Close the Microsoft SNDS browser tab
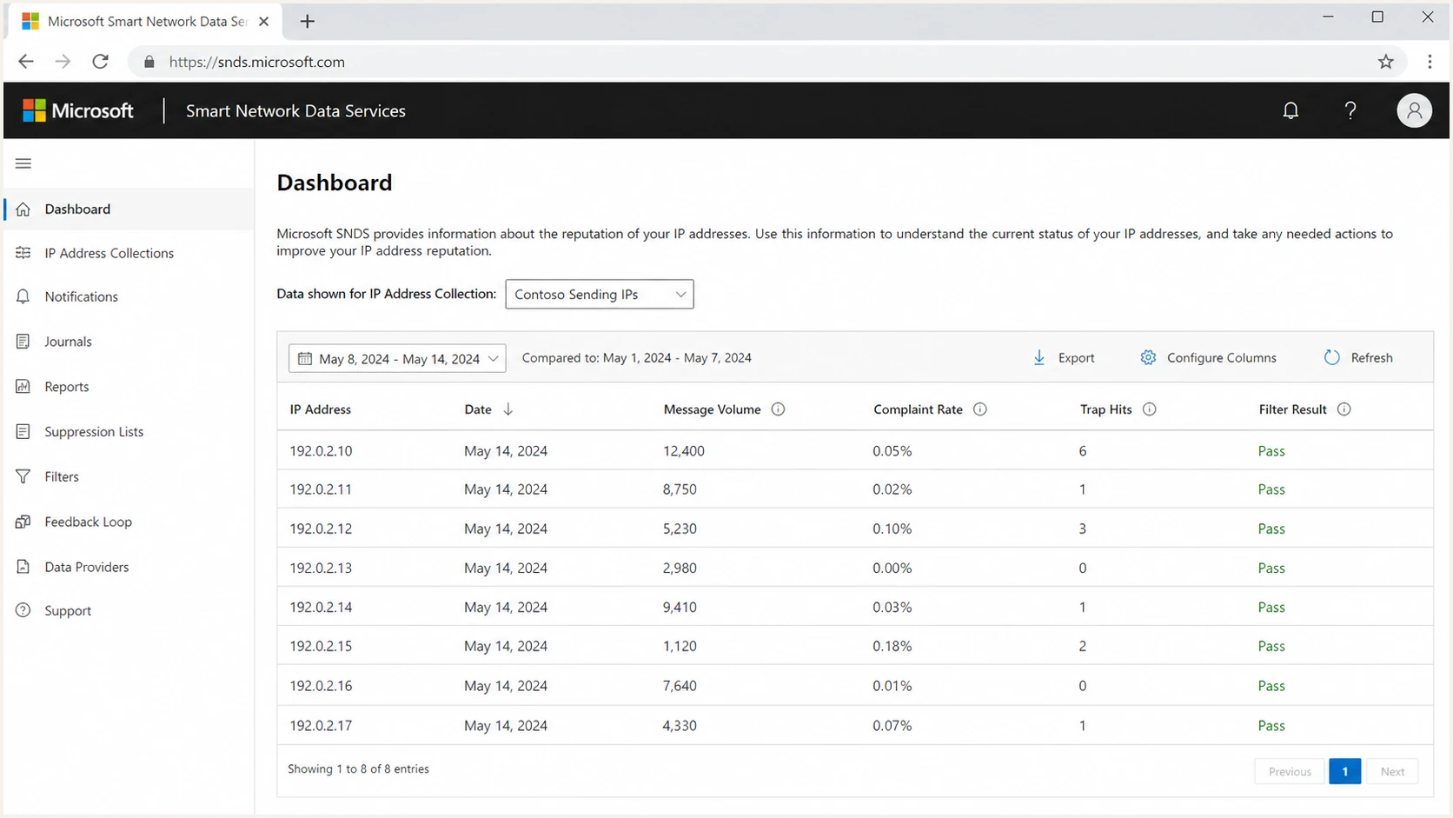Screen dimensions: 1453x818 pyautogui.click(x=264, y=22)
